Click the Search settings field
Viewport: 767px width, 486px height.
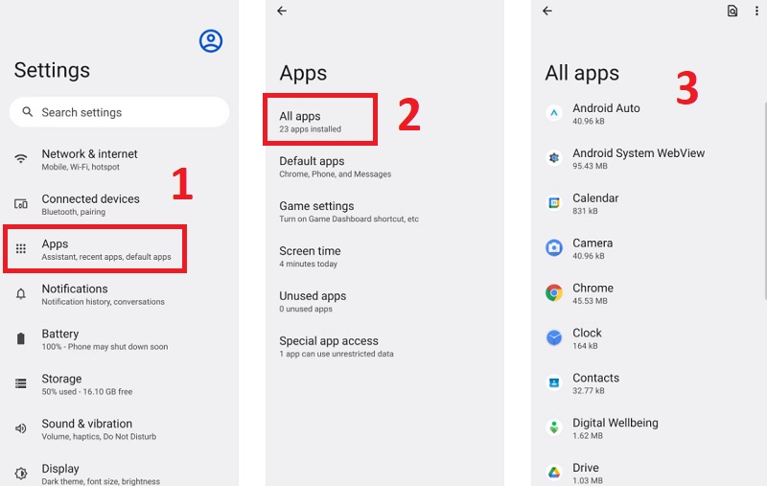(x=119, y=112)
